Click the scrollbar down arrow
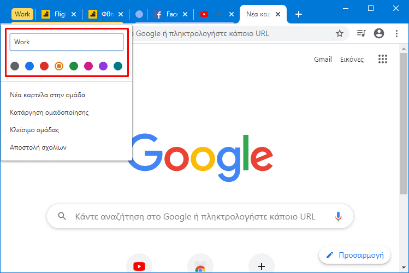Image resolution: width=409 pixels, height=273 pixels. click(x=404, y=267)
